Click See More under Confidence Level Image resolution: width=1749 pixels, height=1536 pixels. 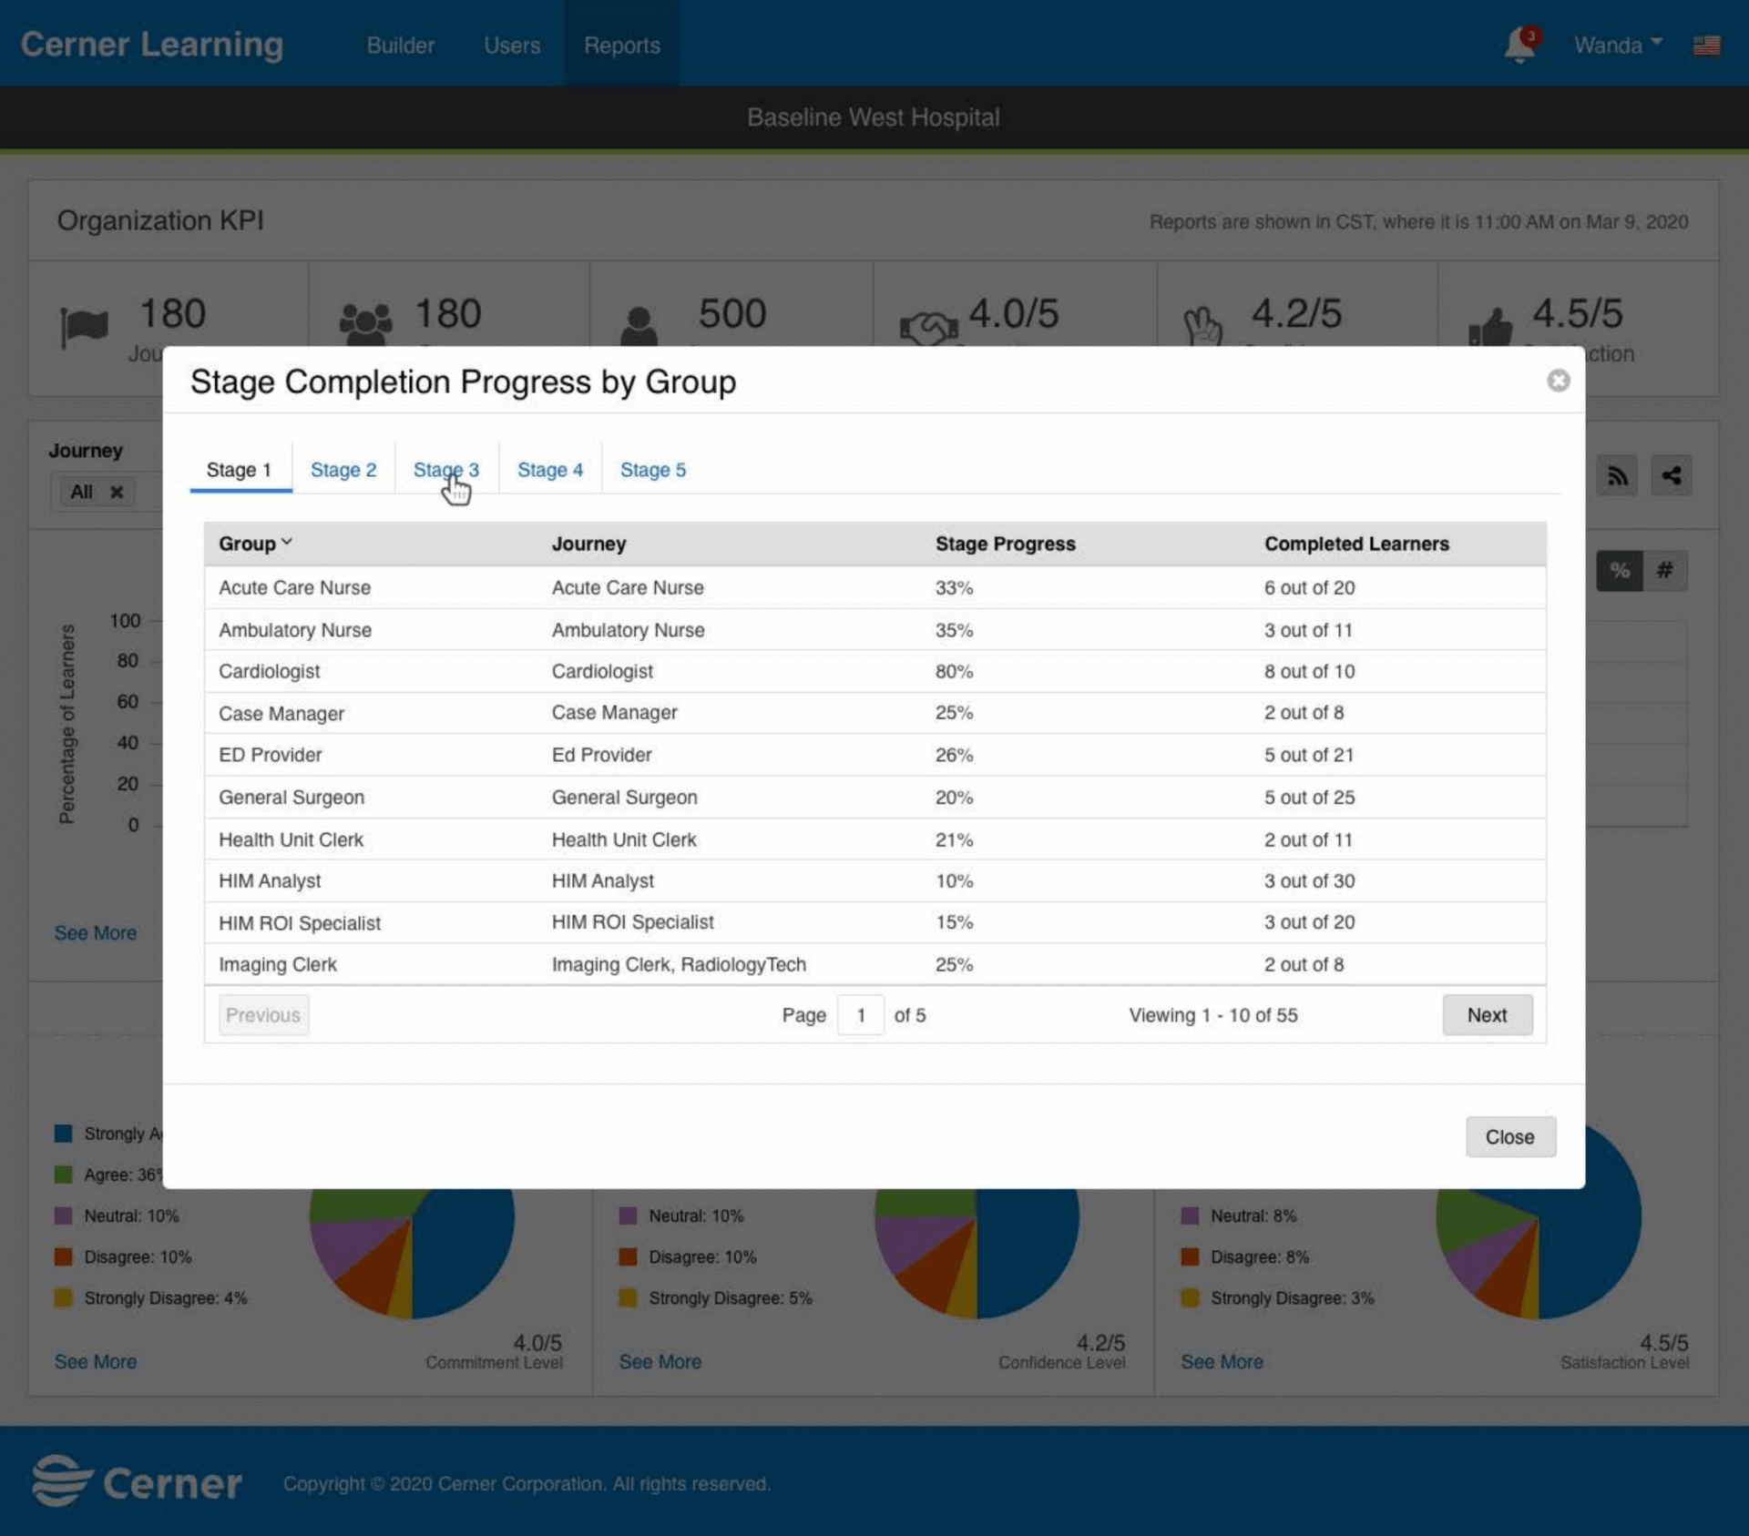(x=660, y=1362)
